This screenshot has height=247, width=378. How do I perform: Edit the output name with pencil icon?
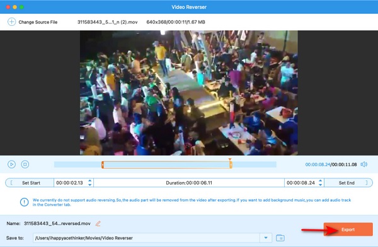(x=98, y=224)
